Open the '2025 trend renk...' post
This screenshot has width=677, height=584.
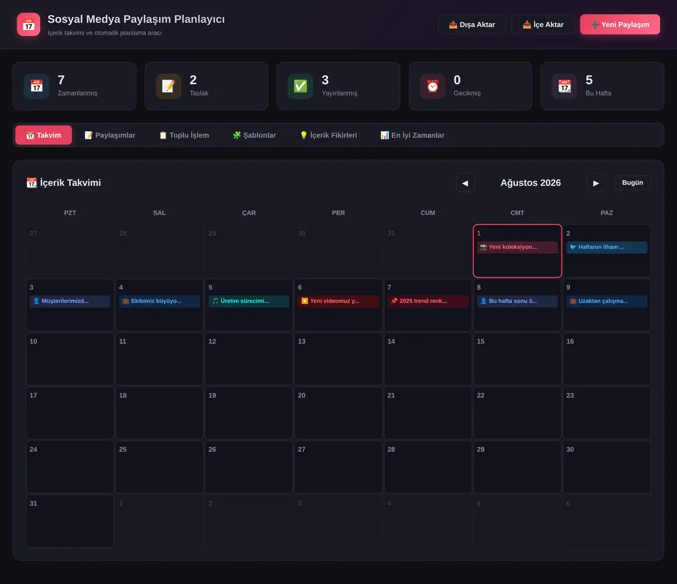point(428,301)
